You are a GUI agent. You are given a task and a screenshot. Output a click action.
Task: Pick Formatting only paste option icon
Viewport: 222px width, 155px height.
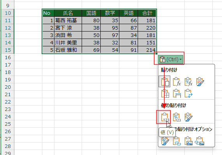(165, 141)
